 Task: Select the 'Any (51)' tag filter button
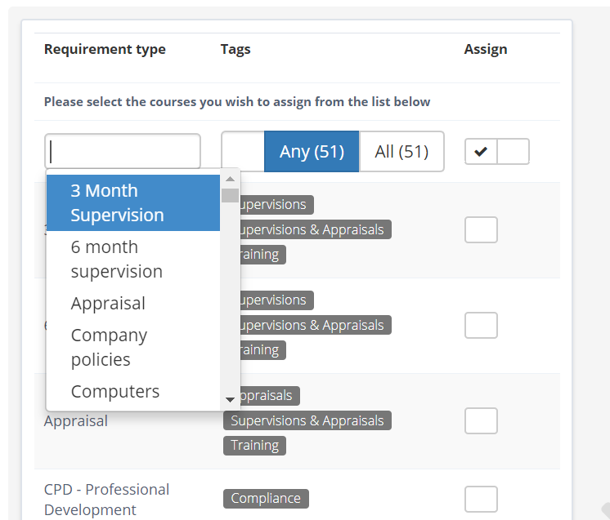312,152
